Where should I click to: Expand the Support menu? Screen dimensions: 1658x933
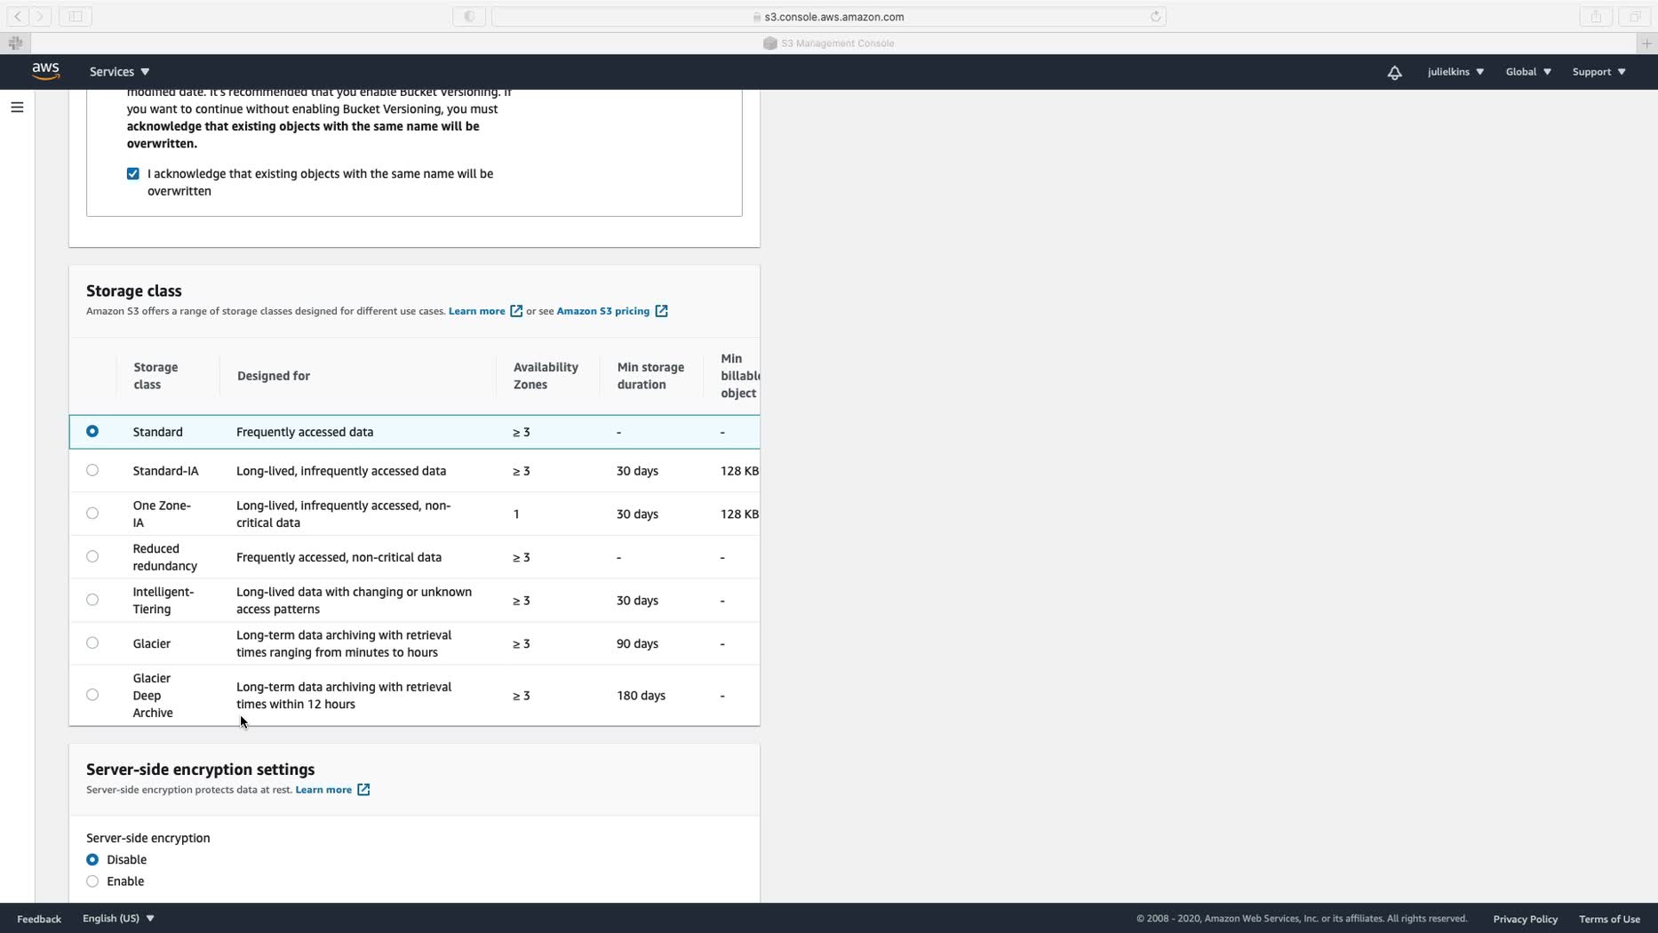(x=1598, y=72)
